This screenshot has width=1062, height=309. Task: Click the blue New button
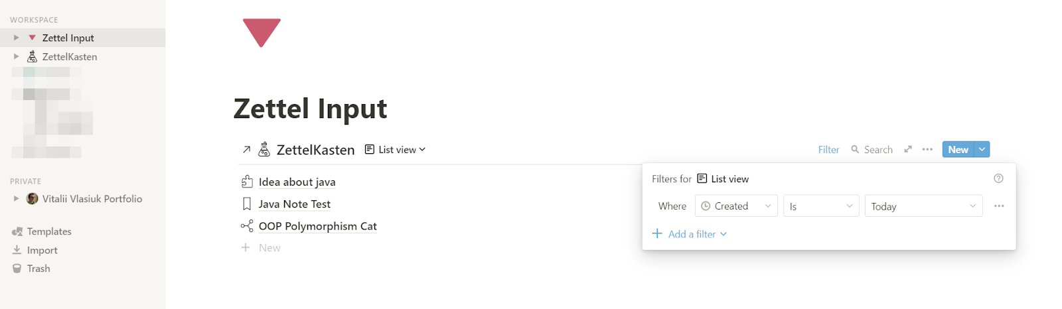tap(958, 149)
